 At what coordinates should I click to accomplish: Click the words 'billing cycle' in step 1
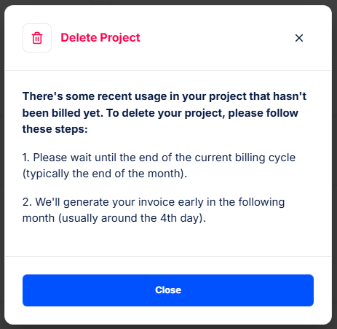[265, 158]
